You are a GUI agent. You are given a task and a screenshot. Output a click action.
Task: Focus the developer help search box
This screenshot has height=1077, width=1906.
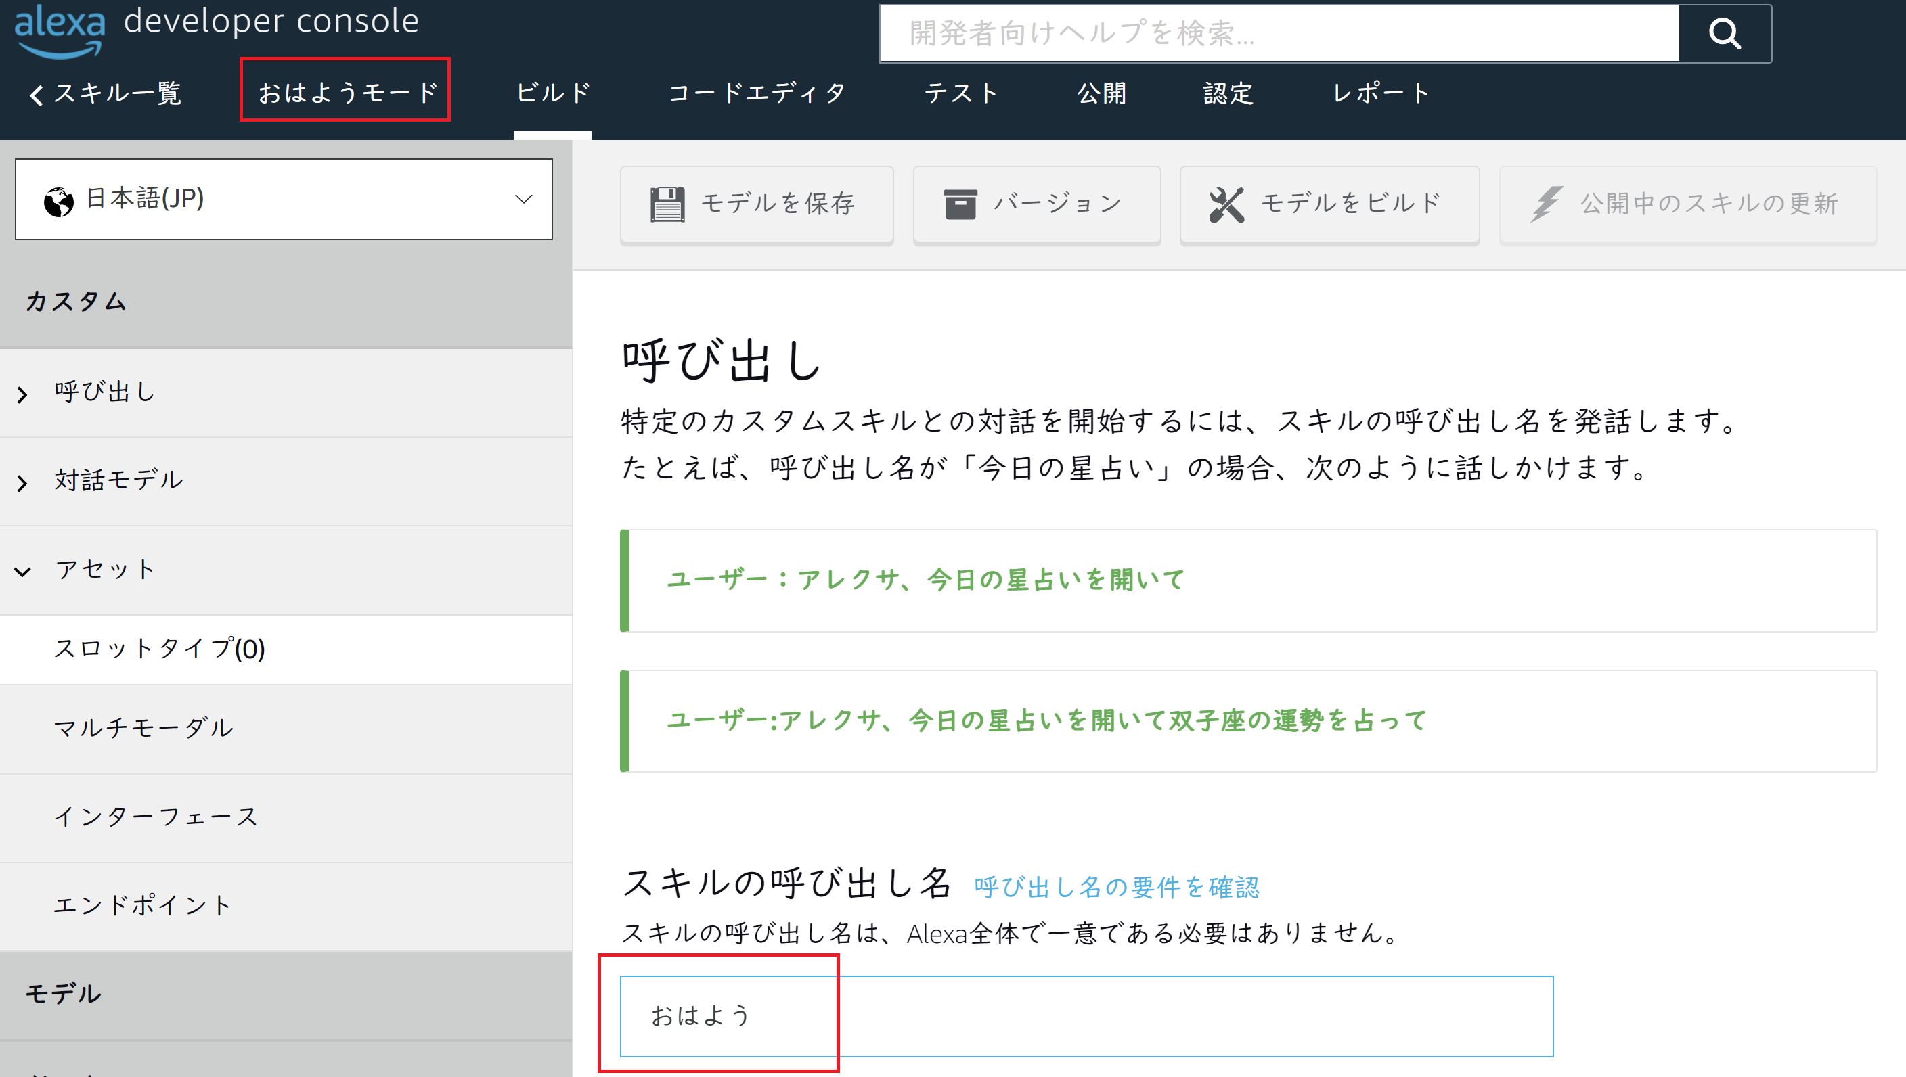point(1279,33)
